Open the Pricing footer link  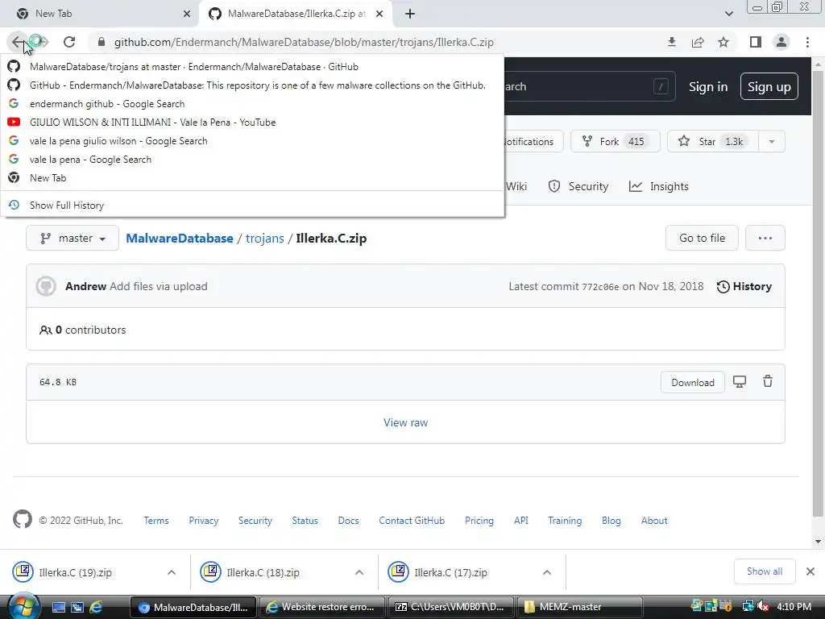[x=479, y=521]
